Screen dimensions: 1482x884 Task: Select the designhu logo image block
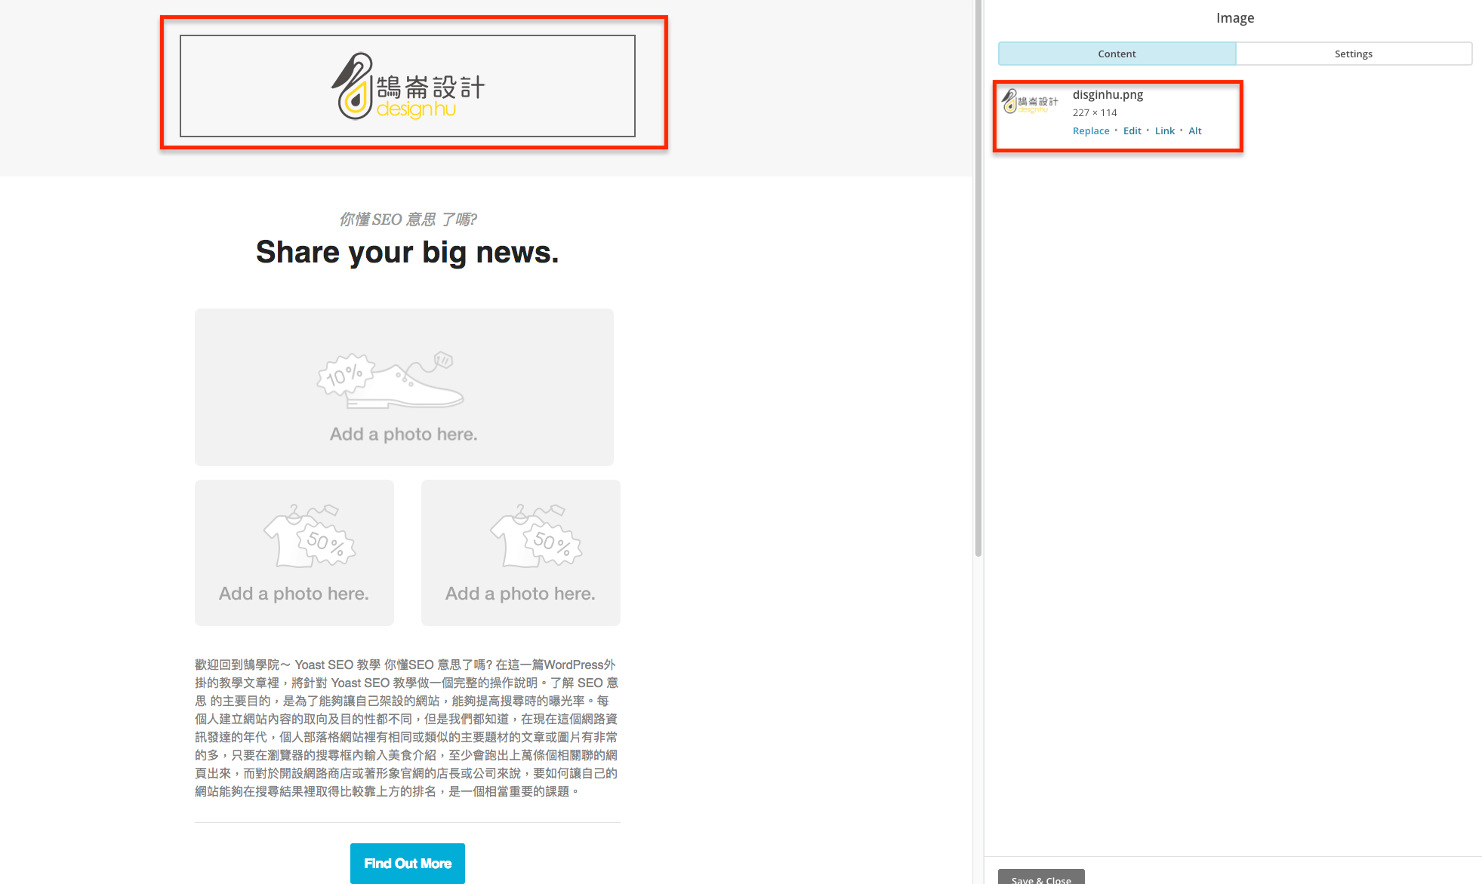point(408,86)
